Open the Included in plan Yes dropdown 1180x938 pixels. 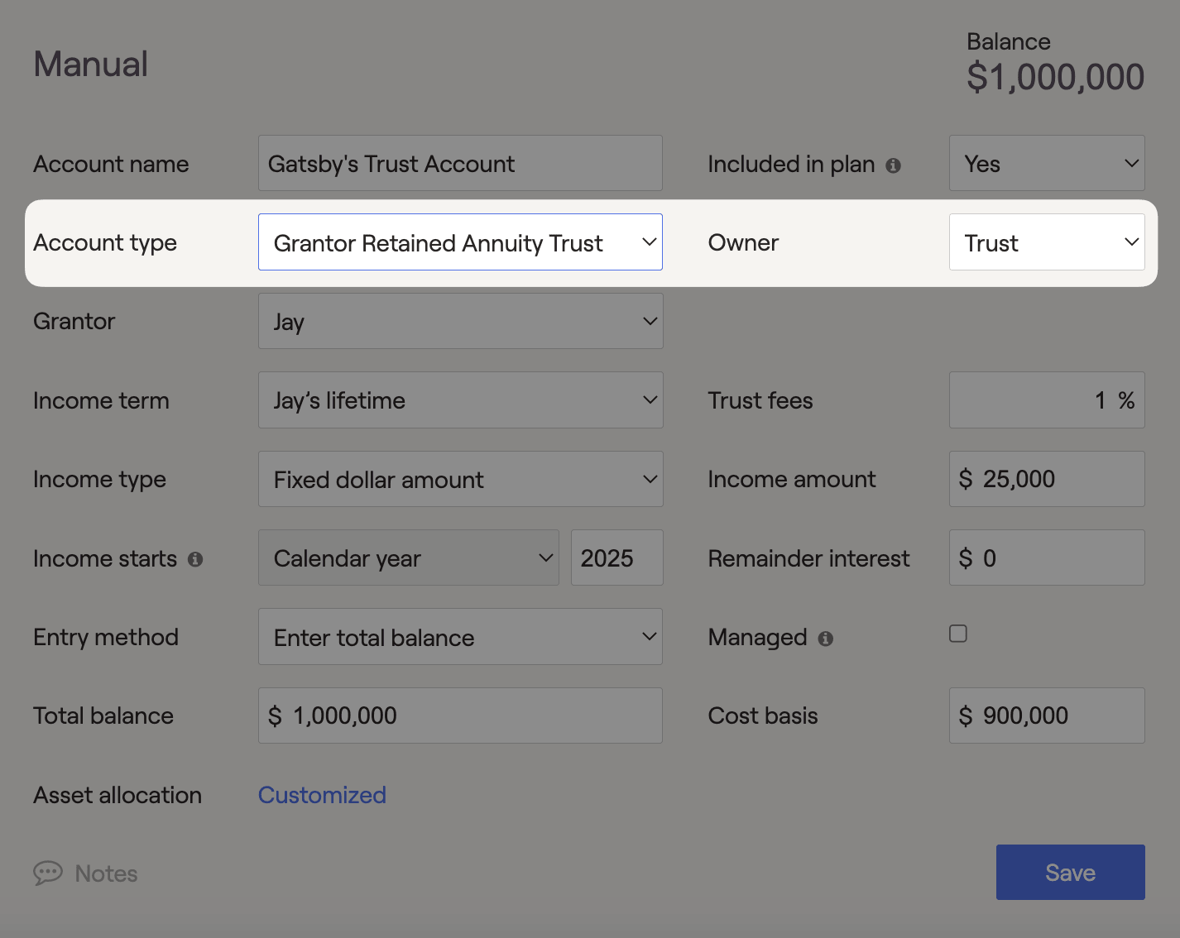tap(1047, 163)
